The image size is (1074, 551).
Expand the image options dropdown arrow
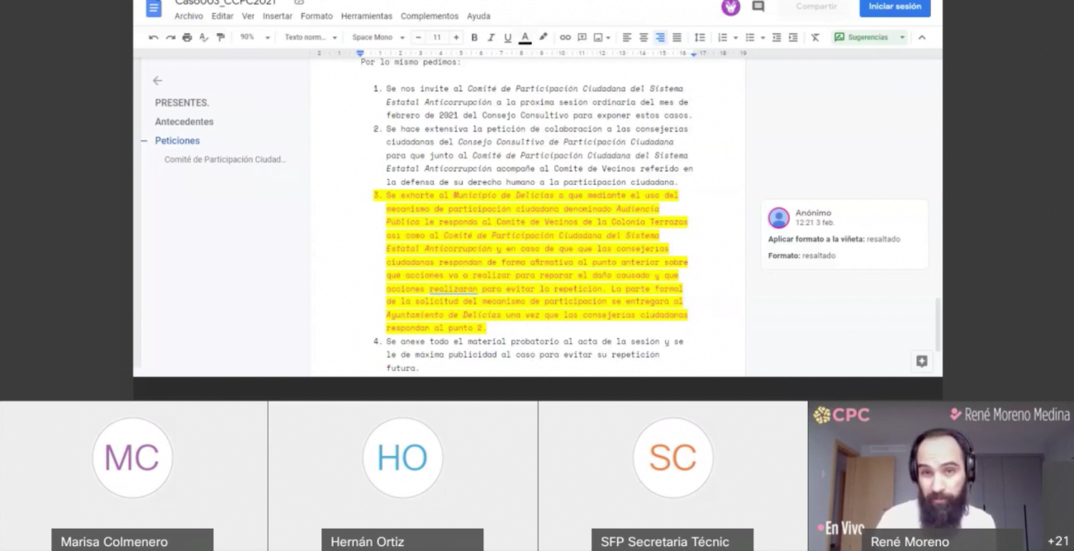(x=608, y=37)
